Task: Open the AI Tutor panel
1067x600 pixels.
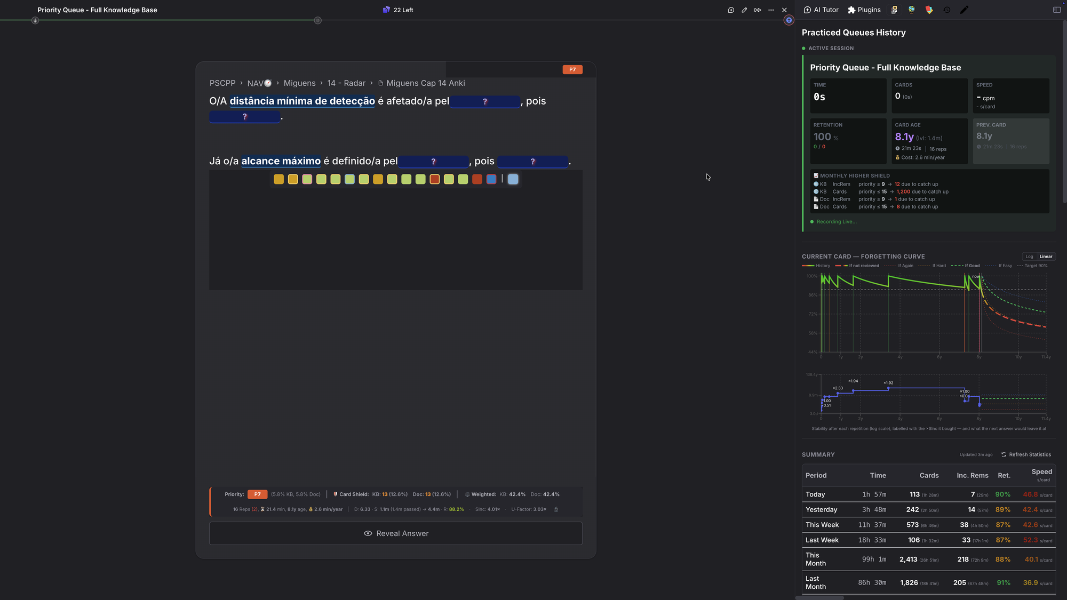Action: pyautogui.click(x=821, y=10)
